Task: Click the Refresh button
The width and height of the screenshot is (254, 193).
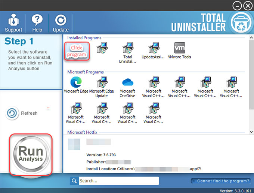Action: tap(22, 113)
